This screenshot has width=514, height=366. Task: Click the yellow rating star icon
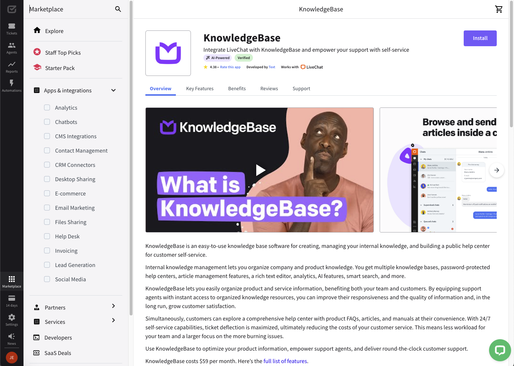click(206, 67)
